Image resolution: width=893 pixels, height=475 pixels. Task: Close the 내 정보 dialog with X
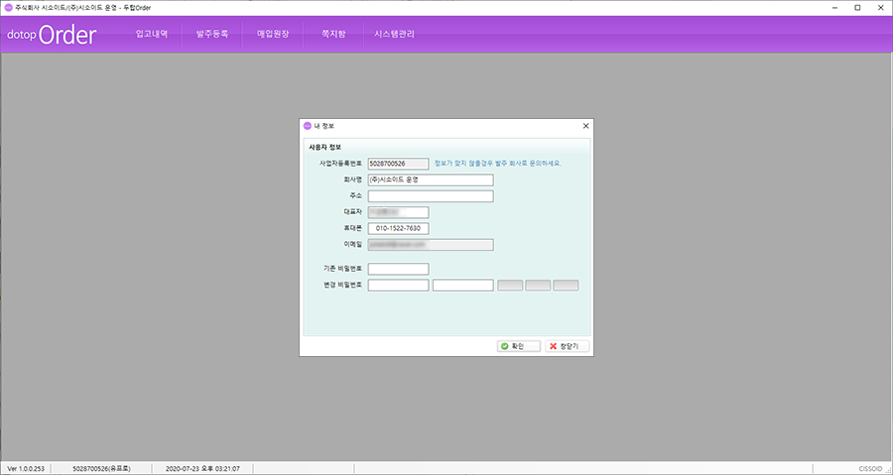(585, 126)
